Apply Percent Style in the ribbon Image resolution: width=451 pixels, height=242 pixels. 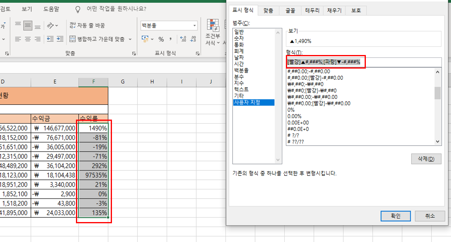coord(161,39)
